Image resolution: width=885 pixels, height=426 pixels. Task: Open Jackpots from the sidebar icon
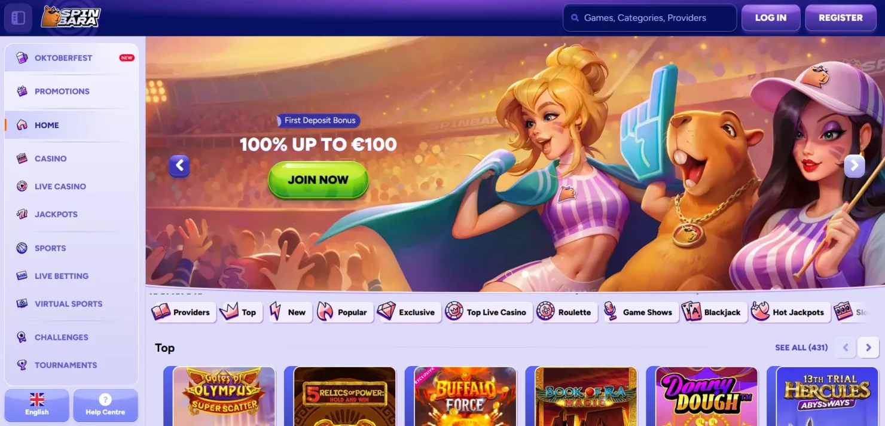coord(22,214)
